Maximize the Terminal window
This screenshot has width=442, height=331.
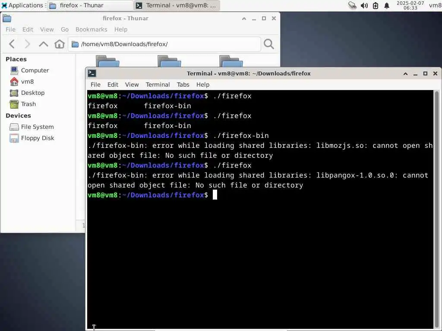(425, 73)
